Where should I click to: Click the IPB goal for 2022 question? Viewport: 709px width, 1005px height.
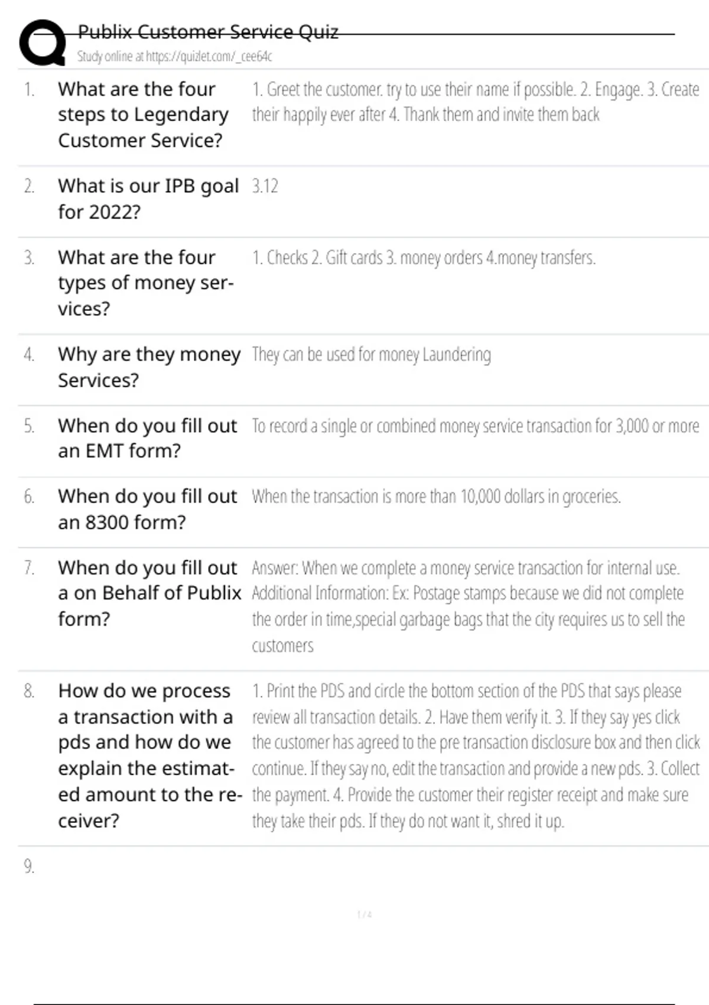pyautogui.click(x=148, y=199)
